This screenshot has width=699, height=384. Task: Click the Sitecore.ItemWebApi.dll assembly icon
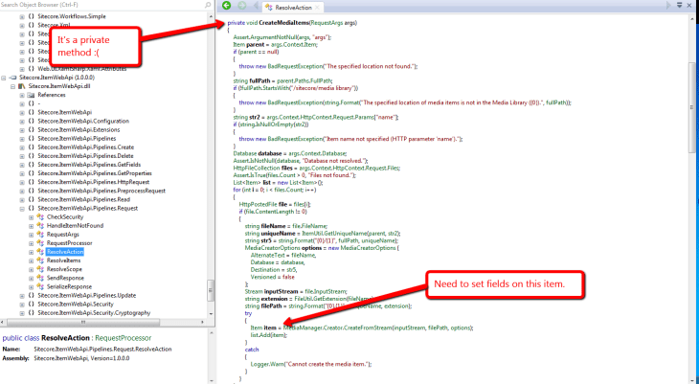click(x=22, y=86)
